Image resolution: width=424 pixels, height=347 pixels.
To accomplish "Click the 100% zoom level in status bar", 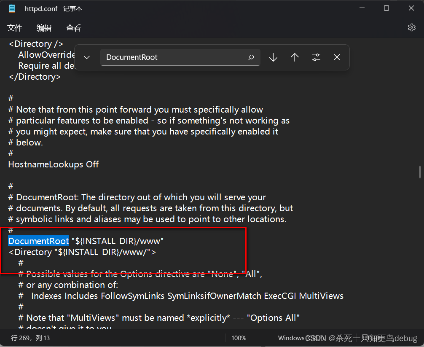I will click(x=239, y=338).
